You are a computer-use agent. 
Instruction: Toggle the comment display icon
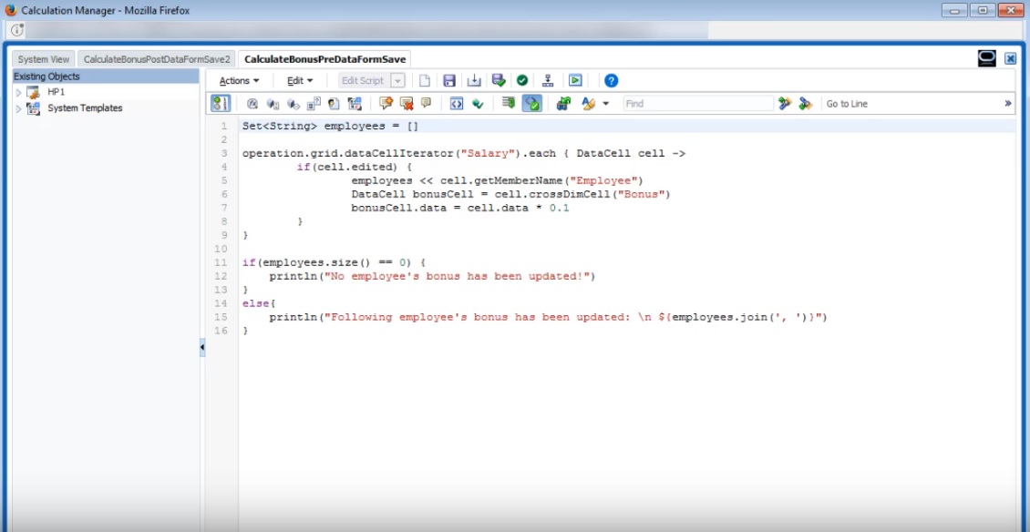pos(425,103)
